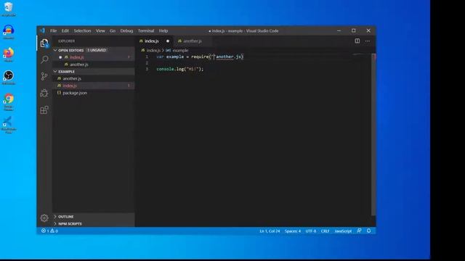Open the OBS Studio desktop icon
Screen dimensions: 465x261
pyautogui.click(x=8, y=78)
